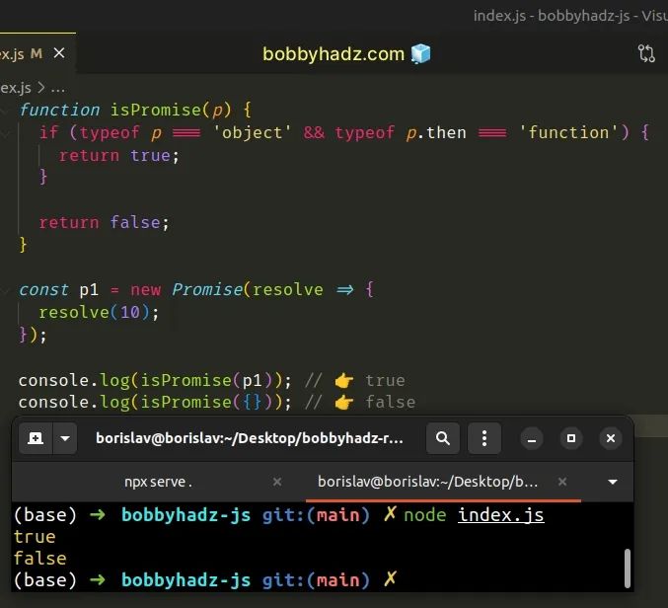This screenshot has height=608, width=668.
Task: Click the terminal window title text
Action: tap(250, 438)
